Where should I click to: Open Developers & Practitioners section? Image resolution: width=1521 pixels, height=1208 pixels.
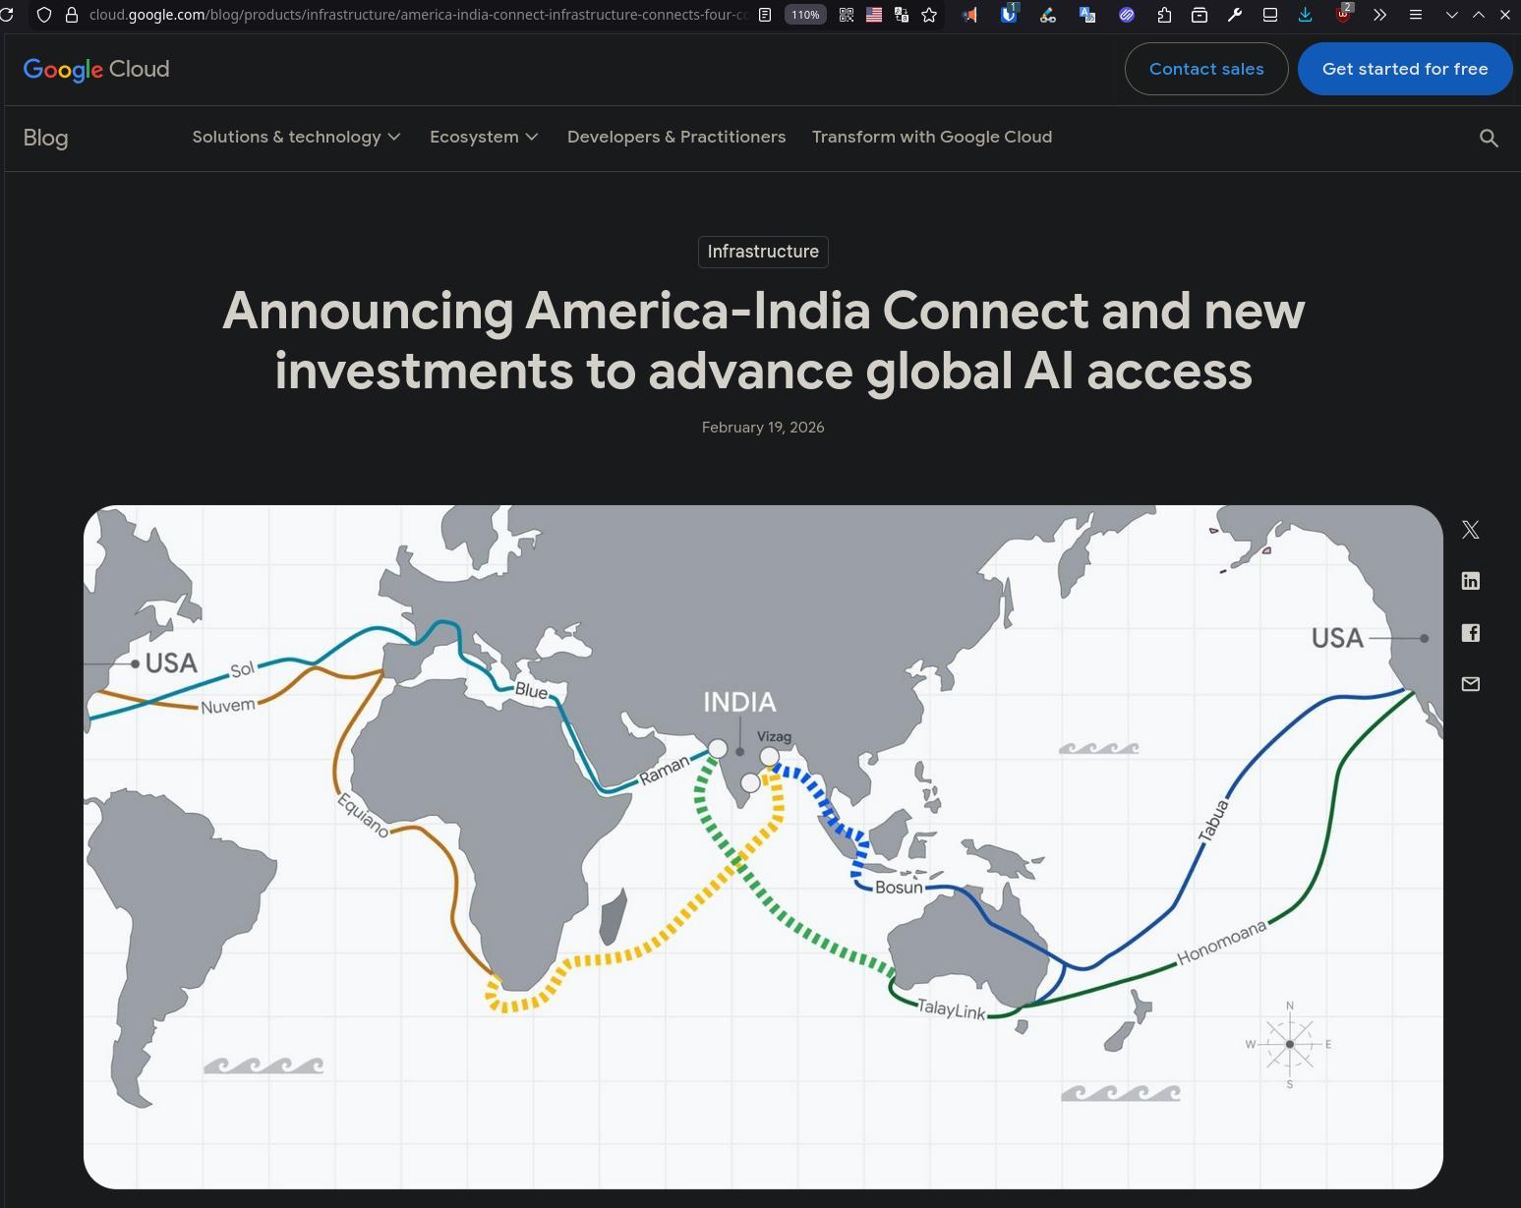675,138
